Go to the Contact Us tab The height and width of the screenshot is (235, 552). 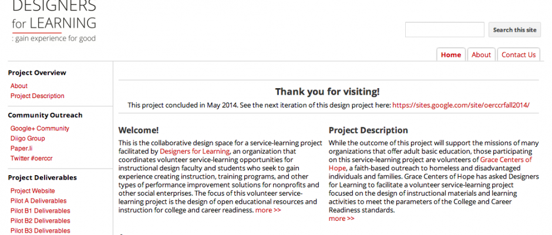pyautogui.click(x=519, y=55)
